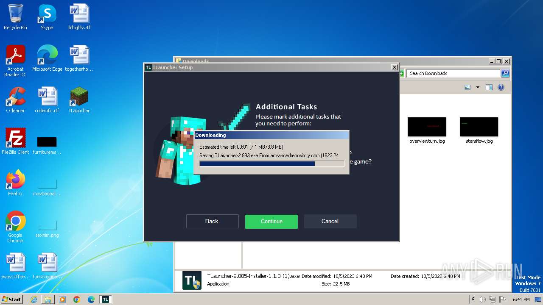Image resolution: width=543 pixels, height=305 pixels.
Task: Open the Edge taskbar icon
Action: click(91, 299)
